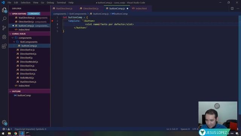Open VueDirectives.js in Open Editors list
Image resolution: width=241 pixels, height=136 pixels.
(x=29, y=18)
